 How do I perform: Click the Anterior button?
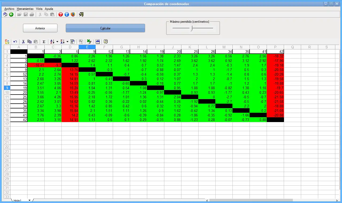(x=40, y=28)
